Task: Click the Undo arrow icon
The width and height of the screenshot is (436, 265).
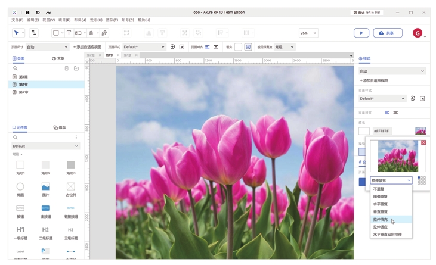Action: tap(38, 13)
